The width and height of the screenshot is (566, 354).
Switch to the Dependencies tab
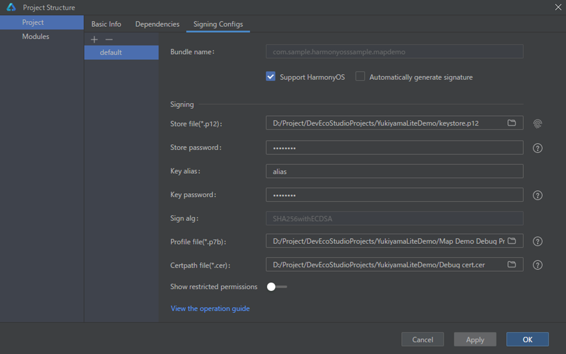tap(157, 24)
